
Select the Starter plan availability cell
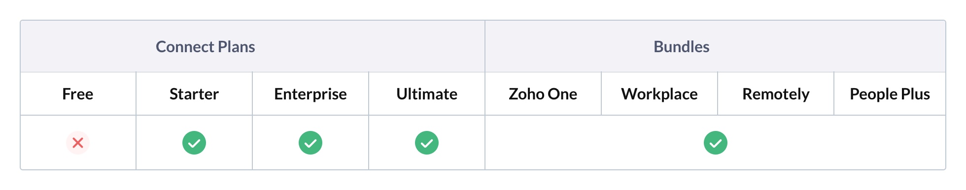click(194, 143)
